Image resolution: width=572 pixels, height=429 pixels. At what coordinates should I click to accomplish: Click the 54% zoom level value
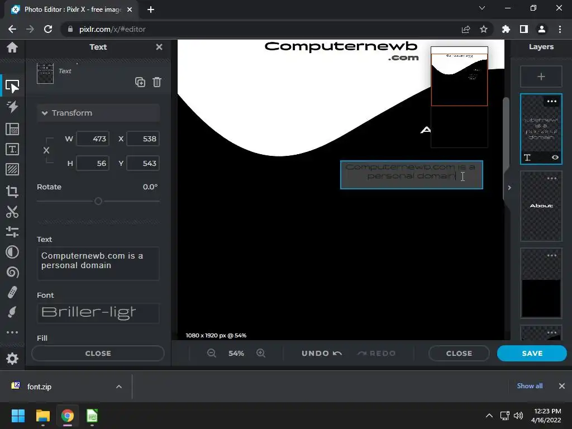[236, 353]
